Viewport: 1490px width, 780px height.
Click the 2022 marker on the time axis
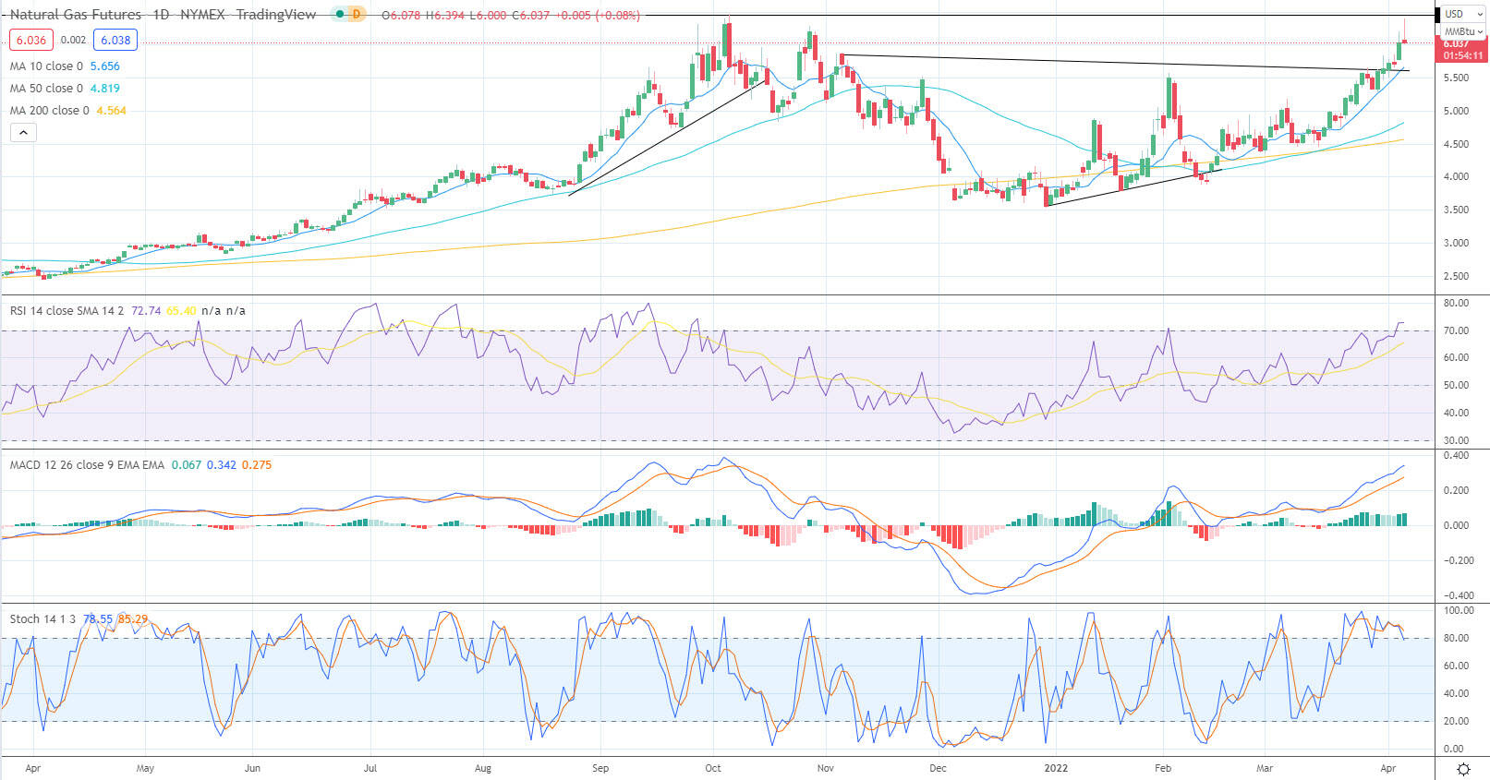pos(1056,768)
